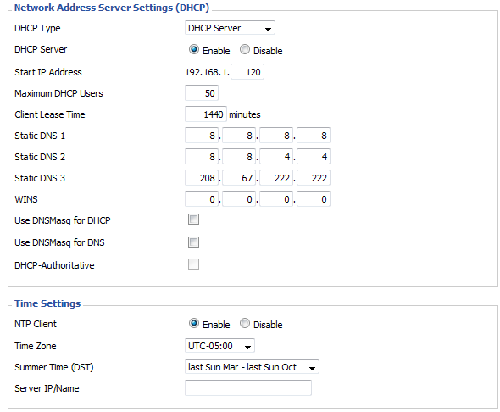Select Disable radio for DHCP Server

(245, 49)
